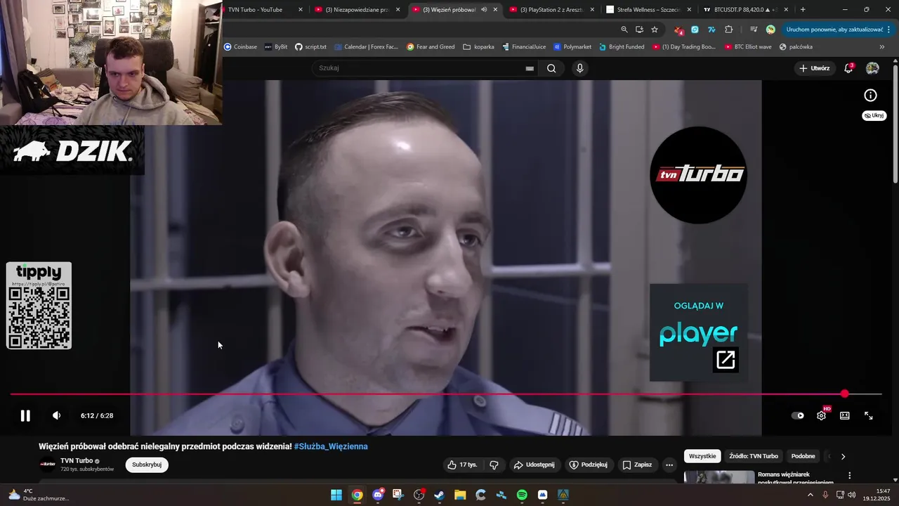The image size is (899, 506).
Task: Click the TVN Turbo channel avatar
Action: pyautogui.click(x=48, y=464)
